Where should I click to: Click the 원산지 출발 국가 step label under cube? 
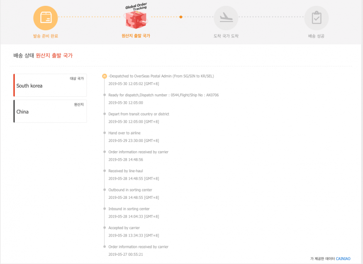click(136, 36)
